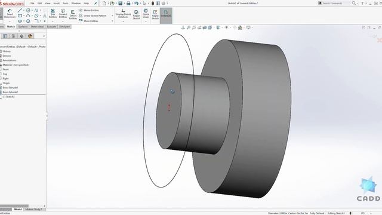Select the Circle sketch tool
The height and width of the screenshot is (215, 382).
pyautogui.click(x=28, y=10)
